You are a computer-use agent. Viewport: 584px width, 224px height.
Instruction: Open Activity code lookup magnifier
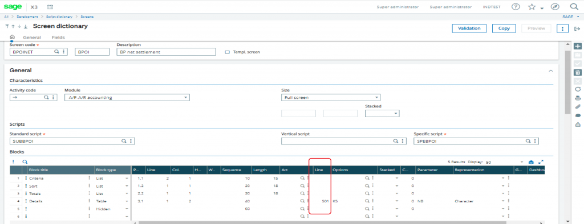pyautogui.click(x=47, y=97)
